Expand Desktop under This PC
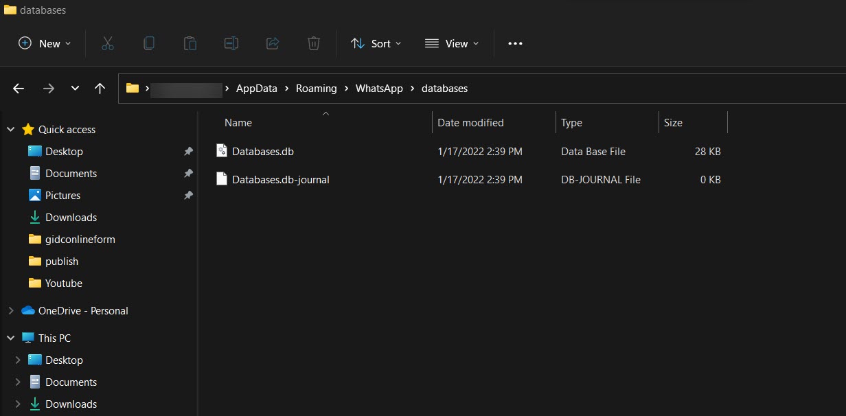The width and height of the screenshot is (846, 416). [18, 360]
